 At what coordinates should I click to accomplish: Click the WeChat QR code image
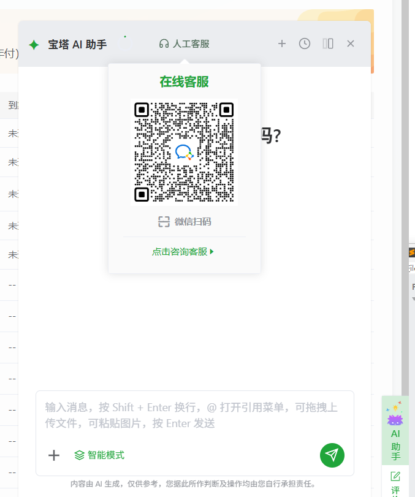tap(184, 152)
